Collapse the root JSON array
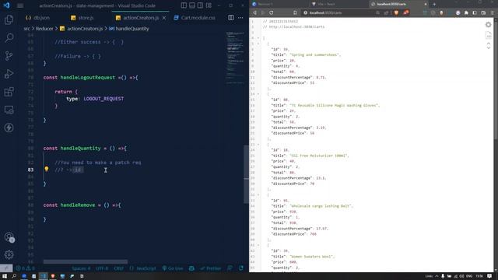498x280 pixels. coord(258,38)
